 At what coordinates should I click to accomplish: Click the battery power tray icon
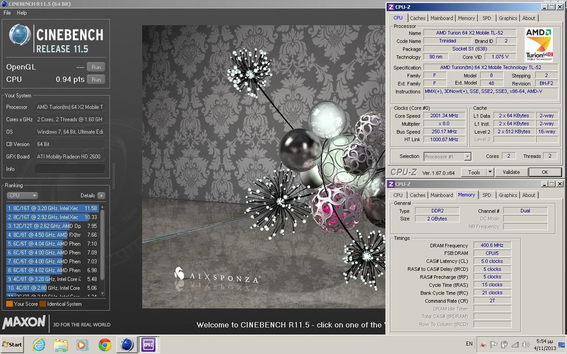point(505,345)
